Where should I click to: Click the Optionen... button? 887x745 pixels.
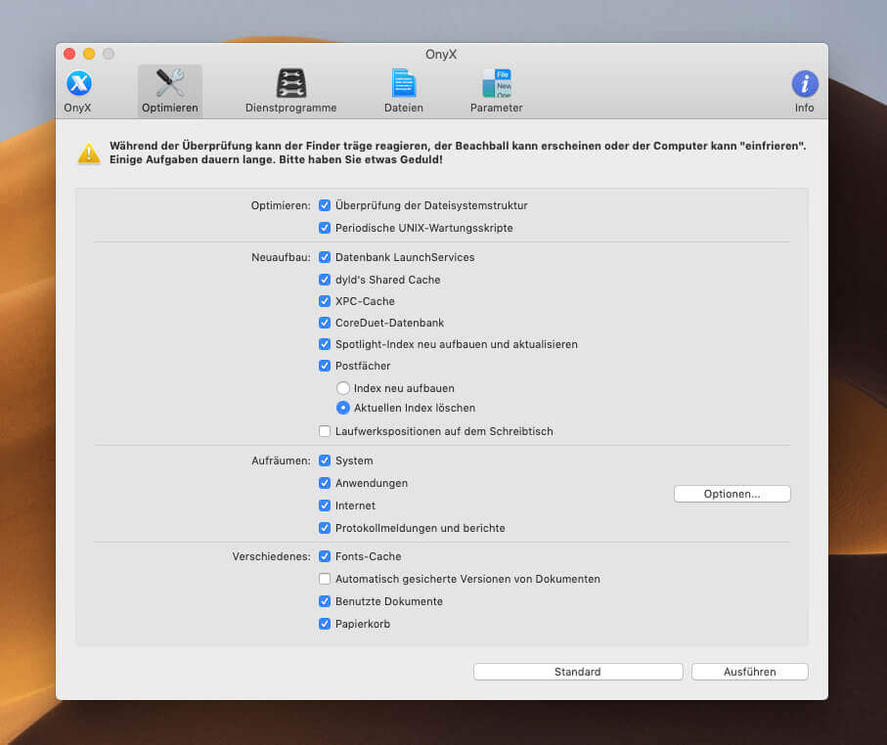(x=732, y=494)
